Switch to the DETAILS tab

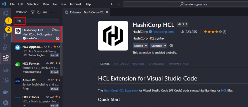105,64
